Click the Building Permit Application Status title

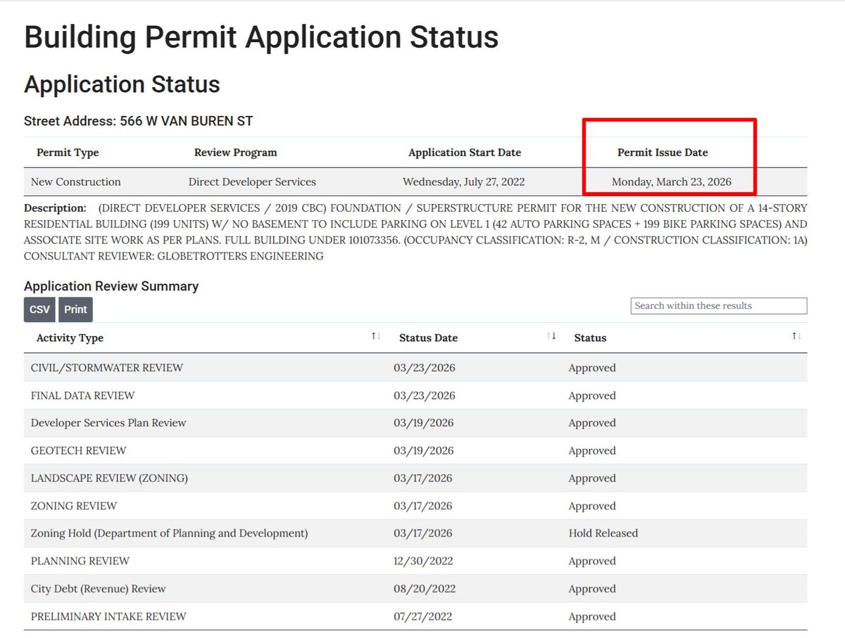(261, 37)
